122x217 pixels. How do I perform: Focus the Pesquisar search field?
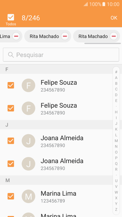pyautogui.click(x=61, y=55)
